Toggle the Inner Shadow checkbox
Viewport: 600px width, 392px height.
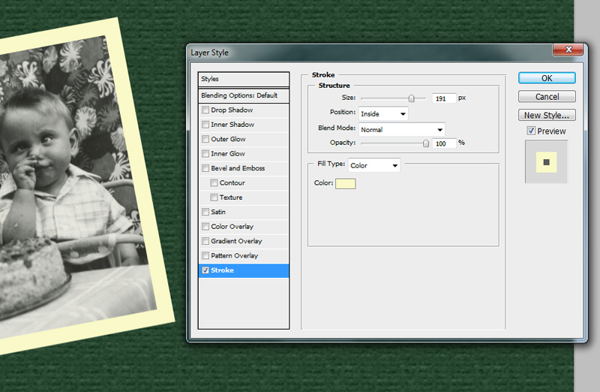[205, 125]
